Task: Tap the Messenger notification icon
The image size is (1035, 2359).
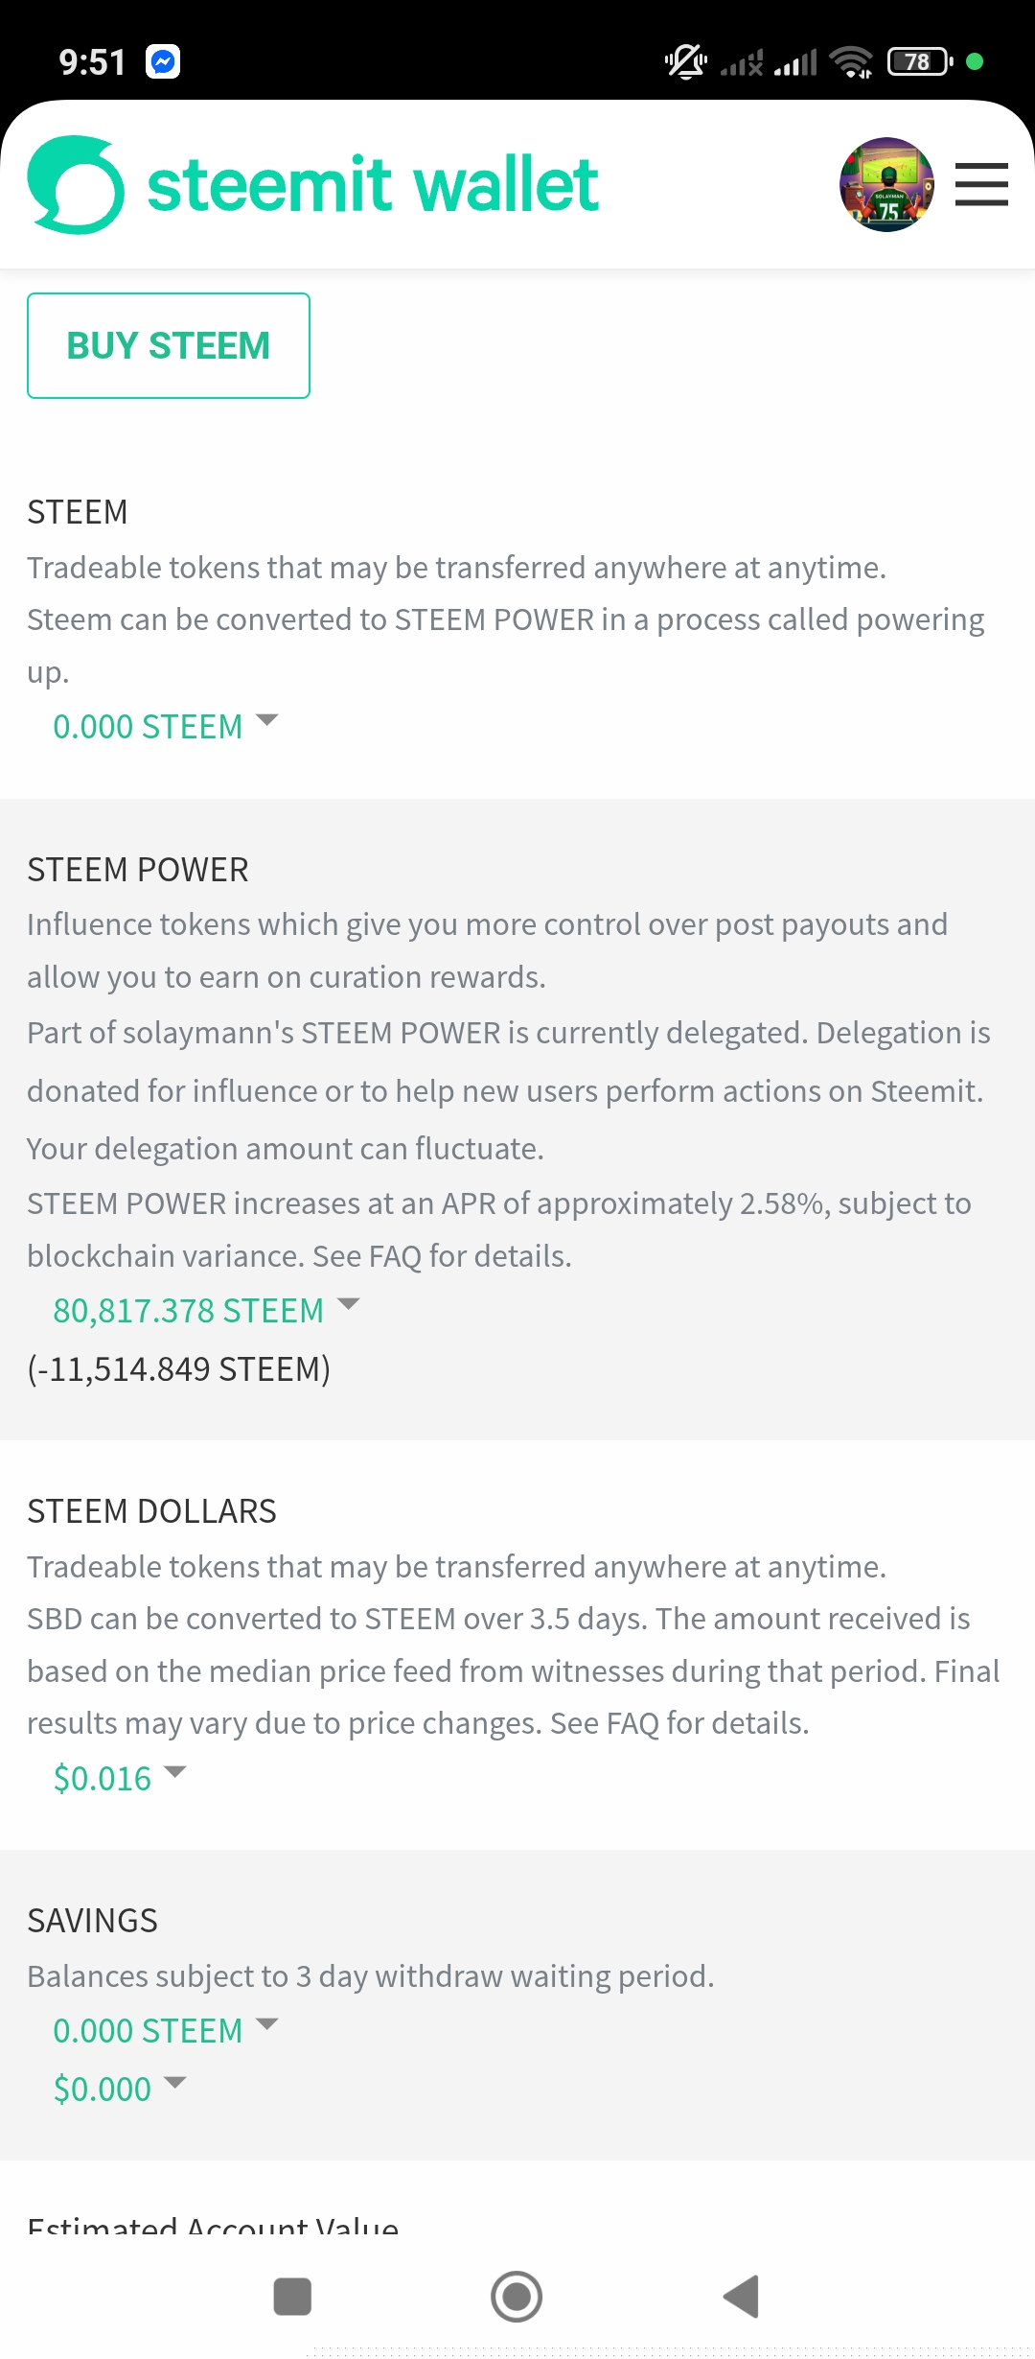Action: tap(163, 62)
